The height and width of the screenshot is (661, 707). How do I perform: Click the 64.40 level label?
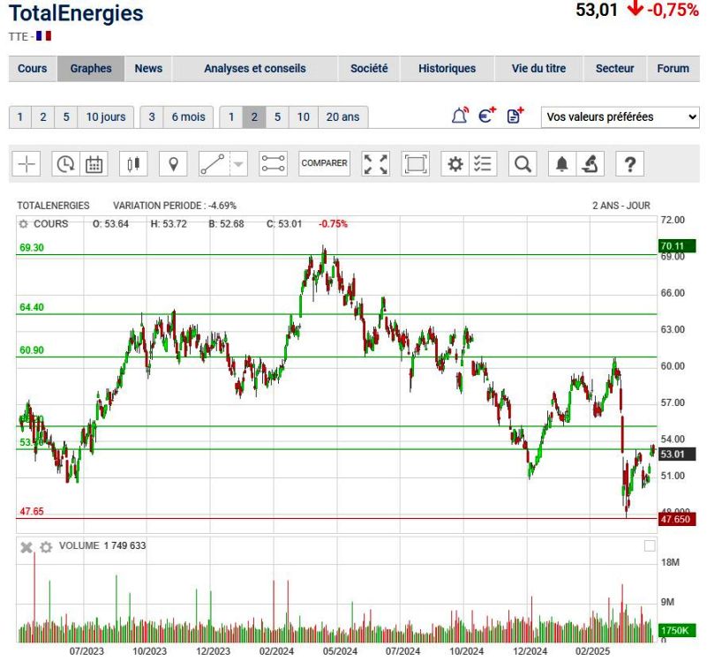click(x=32, y=307)
